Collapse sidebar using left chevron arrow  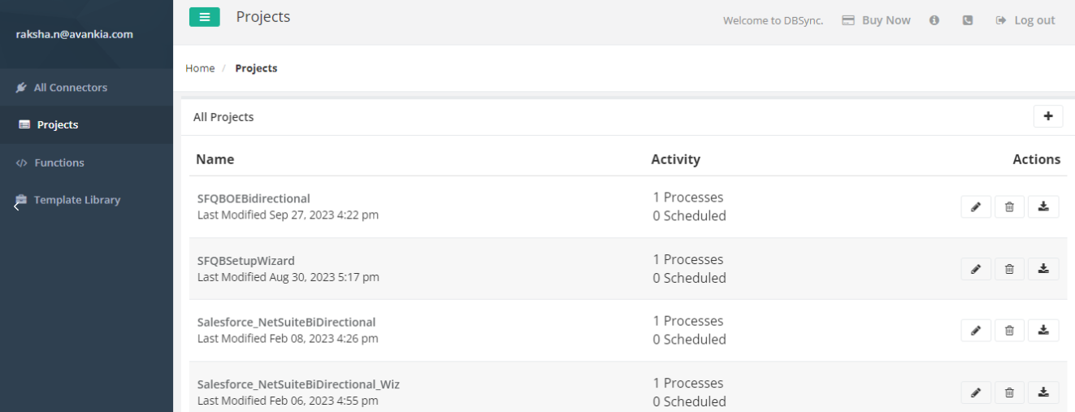pyautogui.click(x=15, y=206)
